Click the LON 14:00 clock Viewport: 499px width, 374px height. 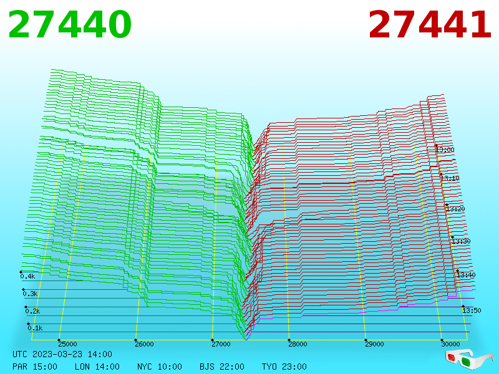pos(97,367)
